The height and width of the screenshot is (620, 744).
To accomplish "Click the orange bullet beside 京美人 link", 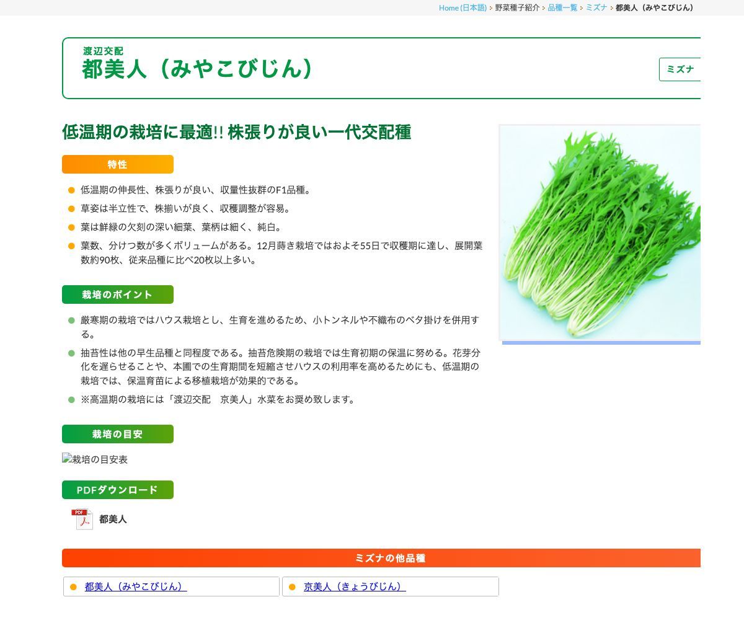I will tap(292, 587).
